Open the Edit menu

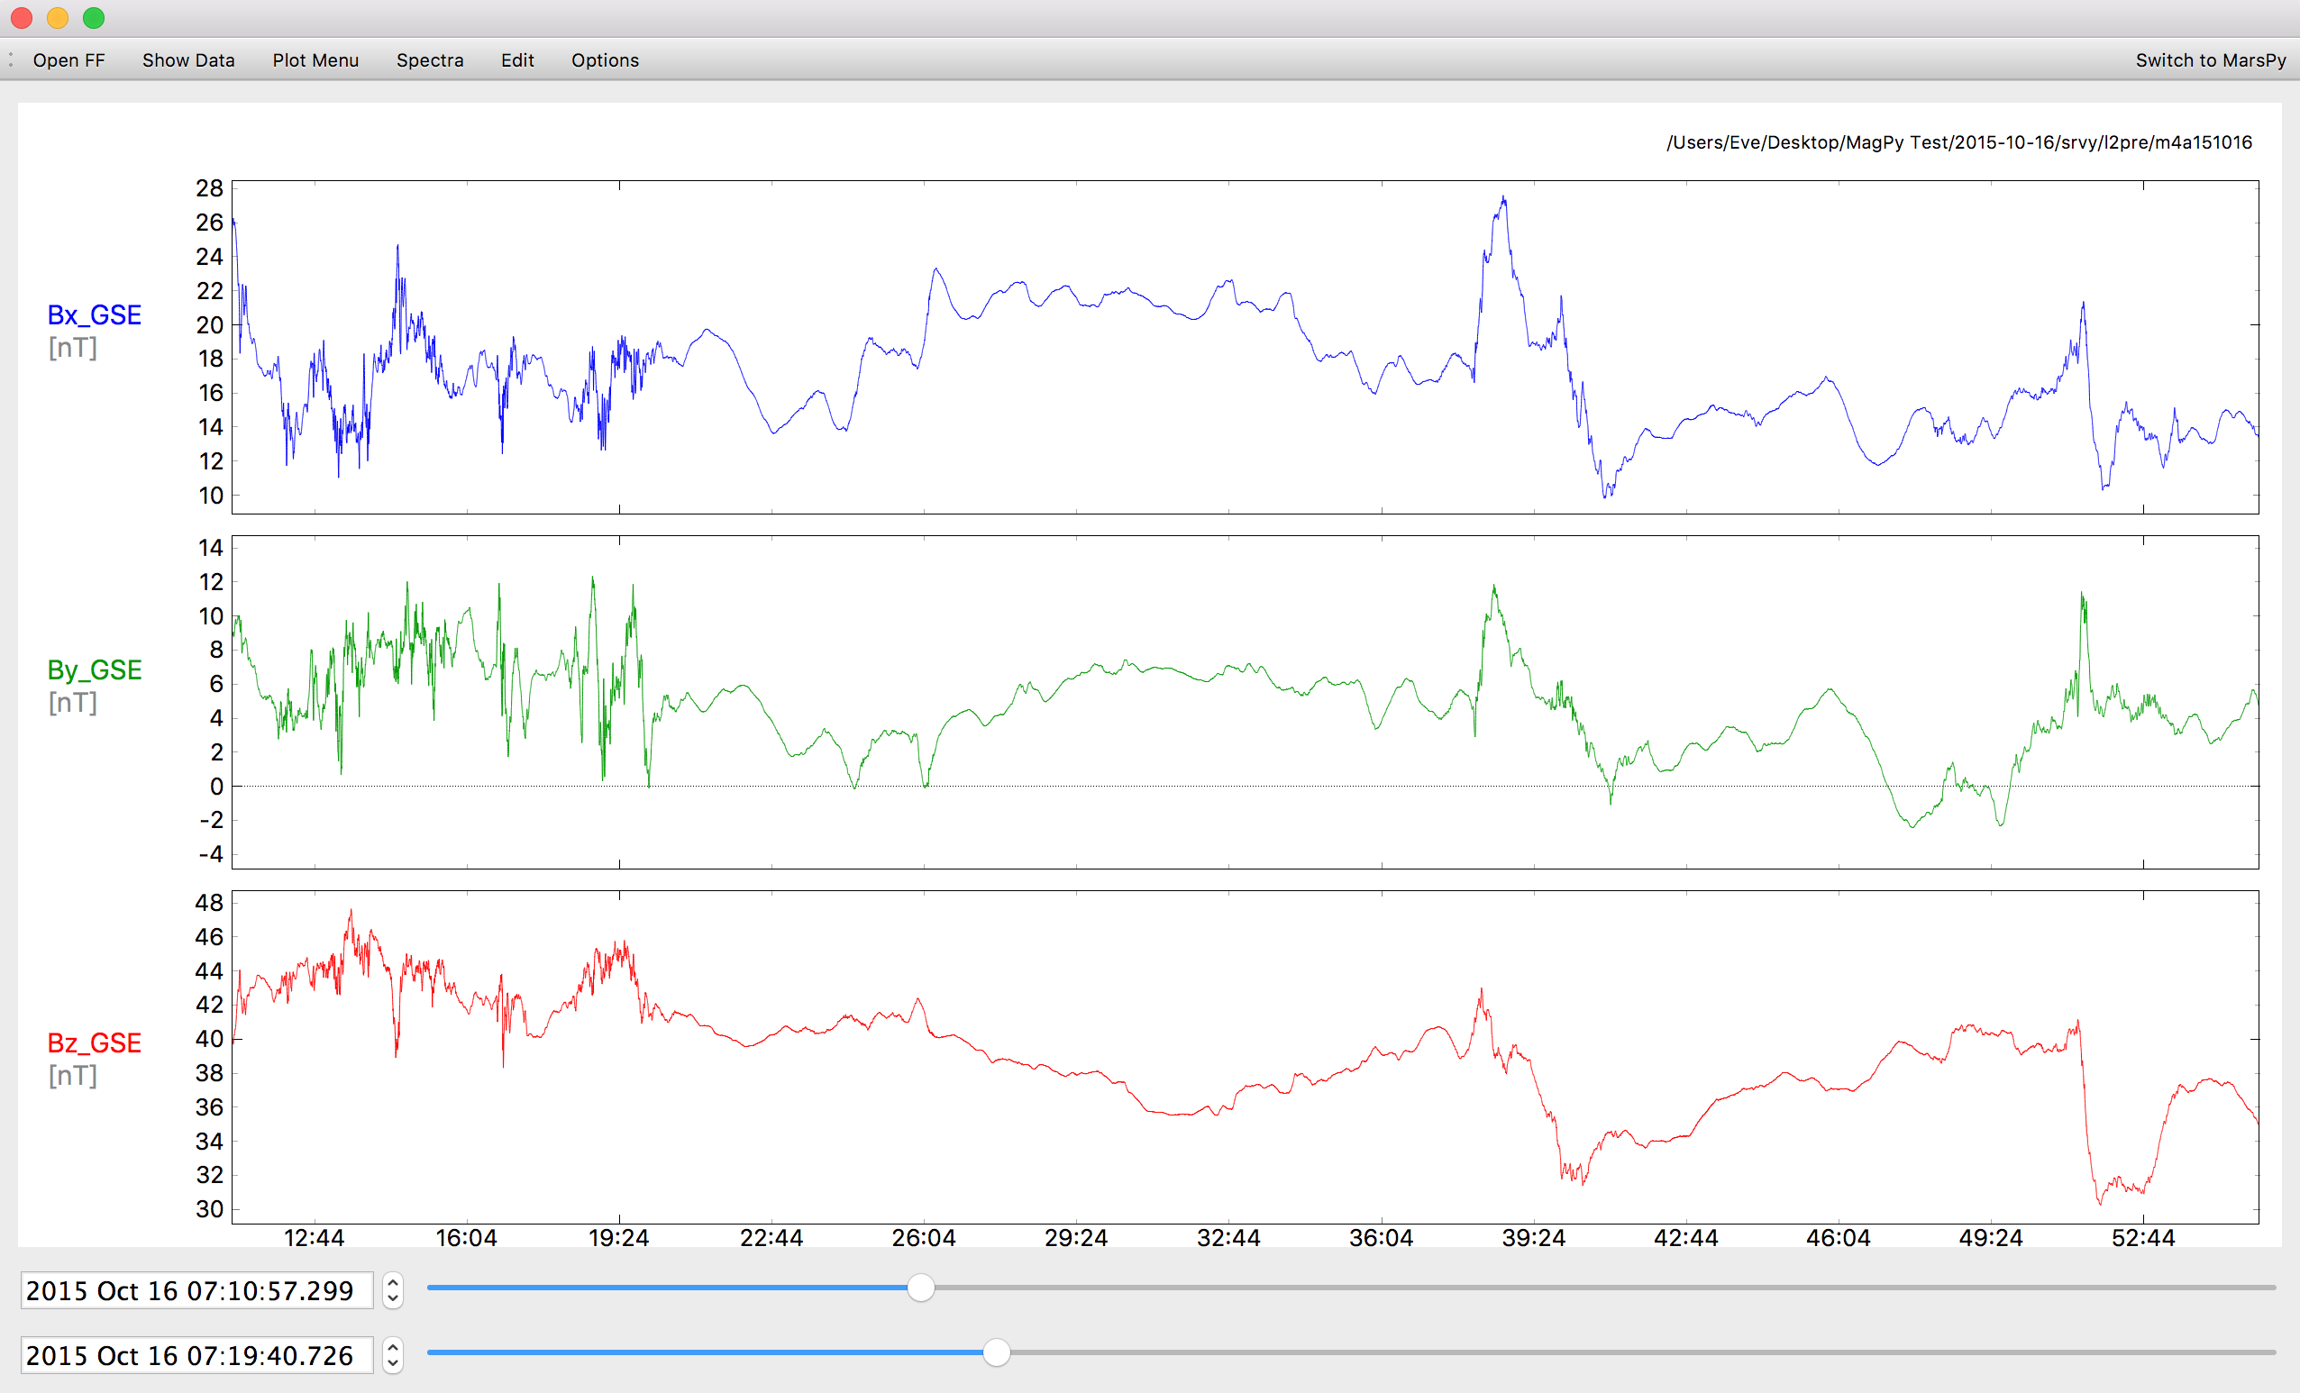[x=517, y=59]
